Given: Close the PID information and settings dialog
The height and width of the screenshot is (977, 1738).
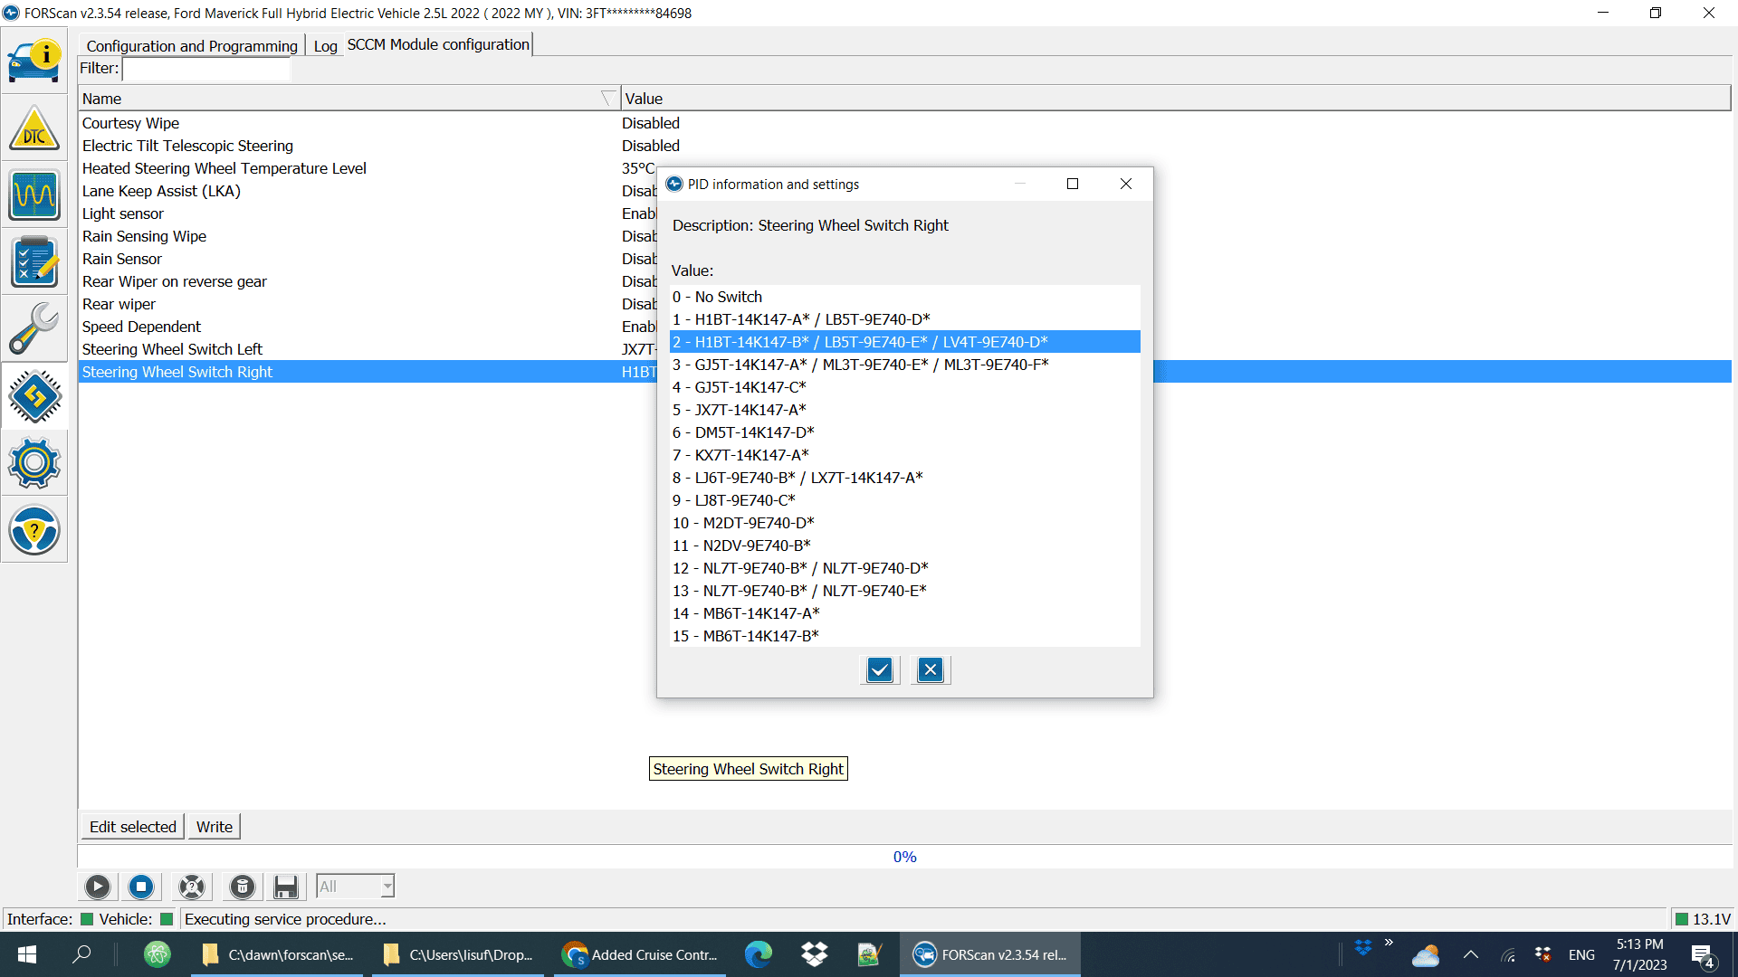Looking at the screenshot, I should point(1126,184).
